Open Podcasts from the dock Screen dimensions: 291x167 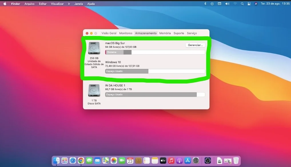tap(180, 160)
